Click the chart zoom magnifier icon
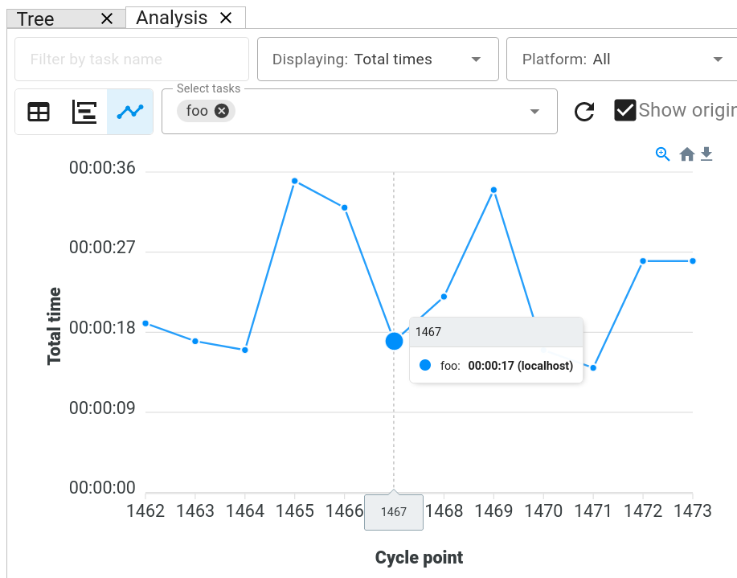 [x=662, y=154]
